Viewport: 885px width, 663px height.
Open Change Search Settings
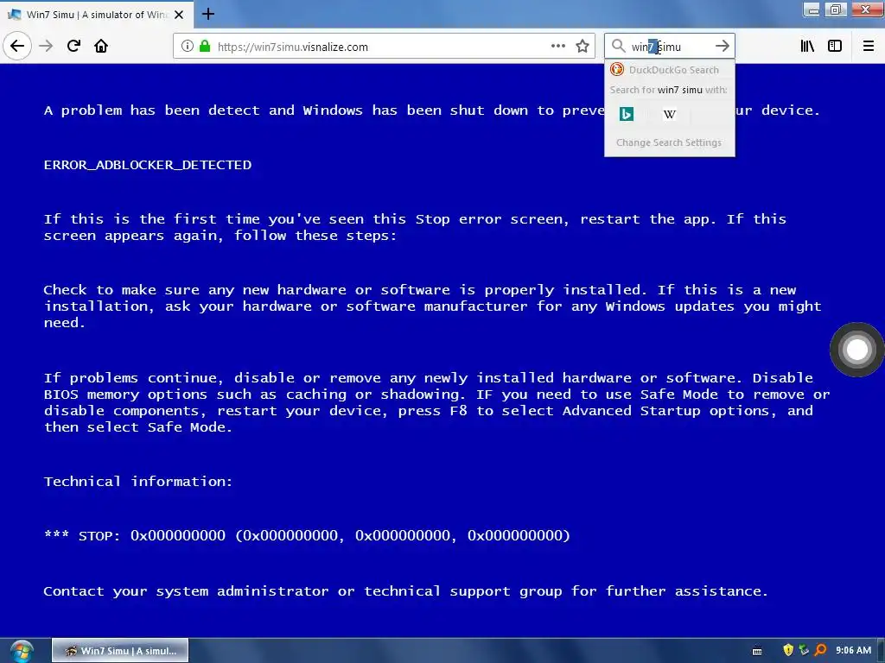[x=669, y=142]
